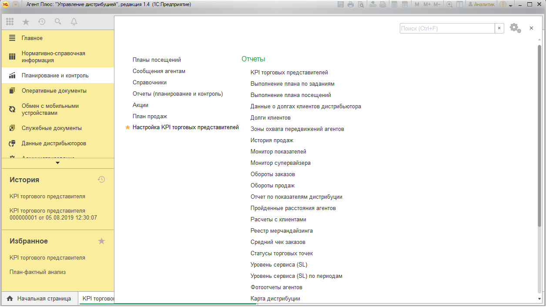Click the Print preview icon
The width and height of the screenshot is (546, 307).
(x=361, y=4)
